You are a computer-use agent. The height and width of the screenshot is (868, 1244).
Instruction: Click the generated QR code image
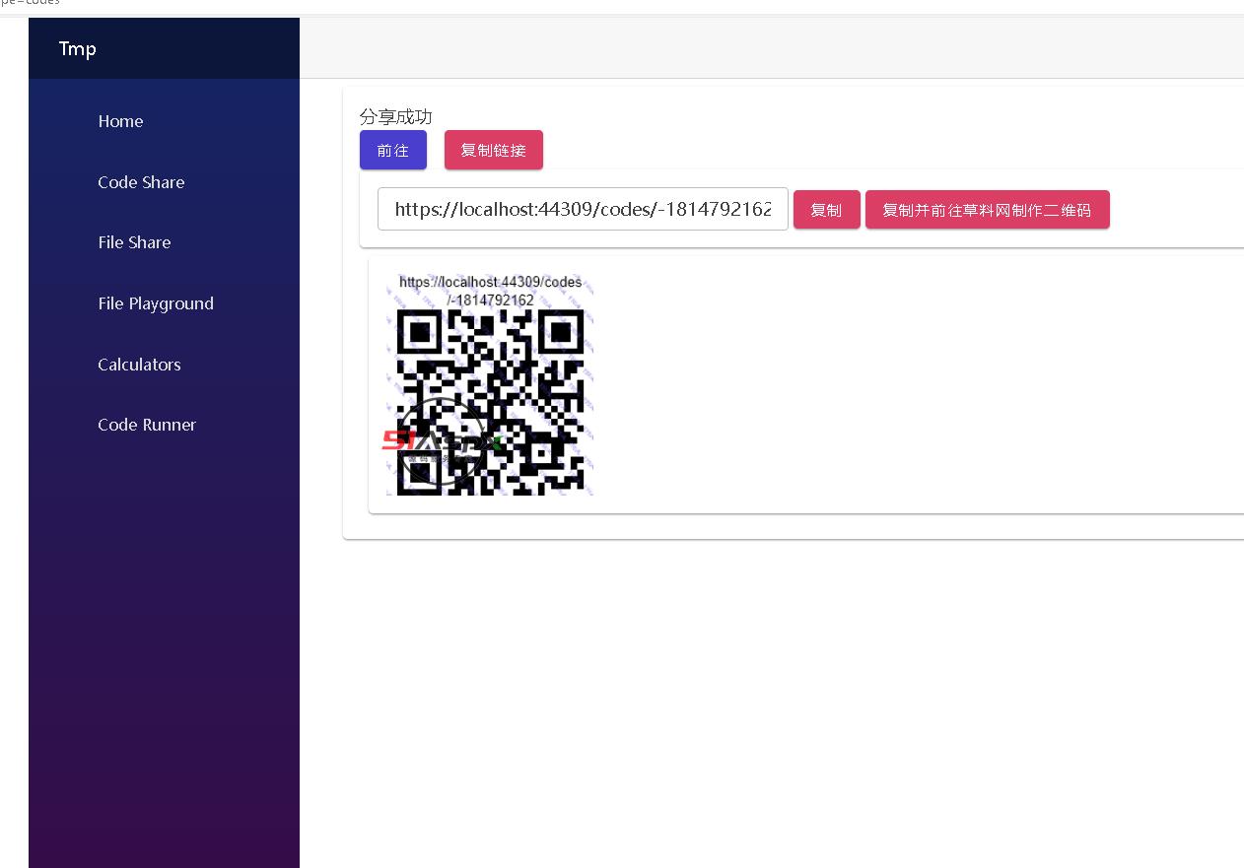(490, 384)
